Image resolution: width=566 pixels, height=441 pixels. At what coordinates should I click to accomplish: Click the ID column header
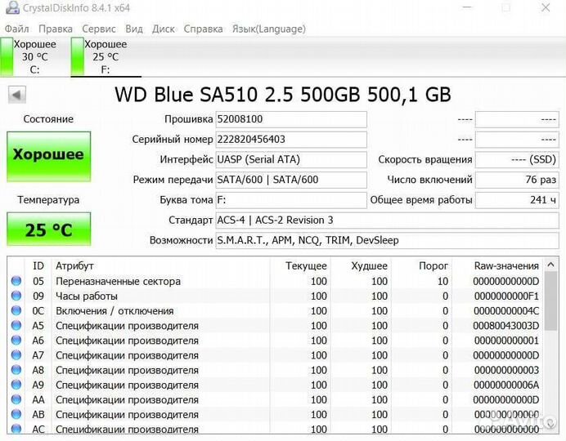tap(38, 266)
